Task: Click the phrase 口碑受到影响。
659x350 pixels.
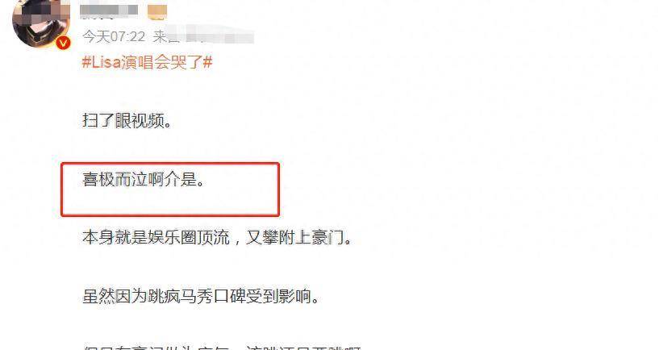Action: (266, 297)
